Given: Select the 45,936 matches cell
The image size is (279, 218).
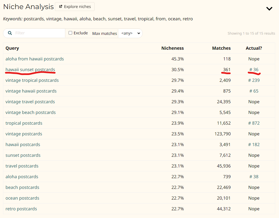Looking at the screenshot, I should click(224, 166).
